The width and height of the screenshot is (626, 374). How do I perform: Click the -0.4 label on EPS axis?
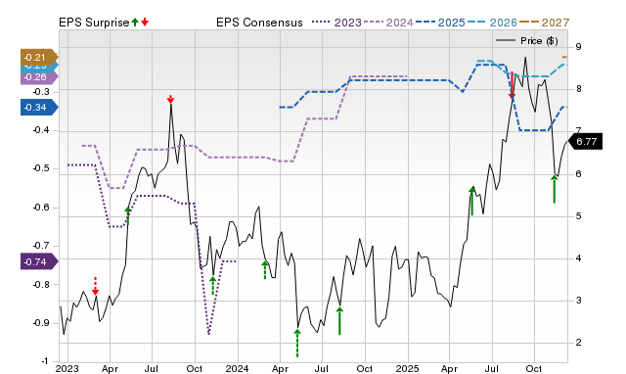pyautogui.click(x=41, y=130)
